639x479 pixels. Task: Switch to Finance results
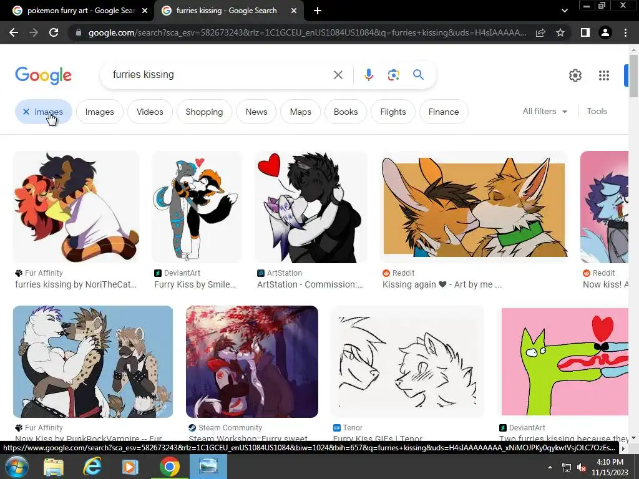pyautogui.click(x=444, y=112)
